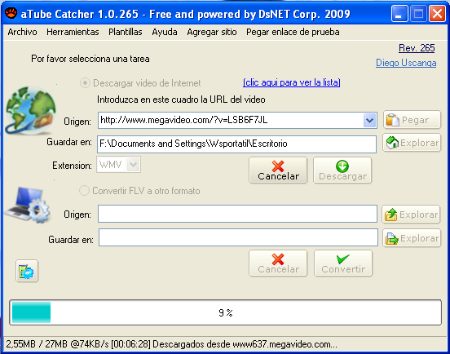Click Explorar next to download save folder
The image size is (450, 354).
click(412, 143)
